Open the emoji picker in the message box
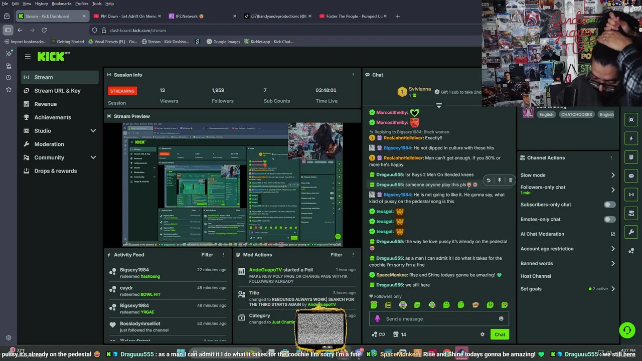The image size is (642, 361). (501, 319)
